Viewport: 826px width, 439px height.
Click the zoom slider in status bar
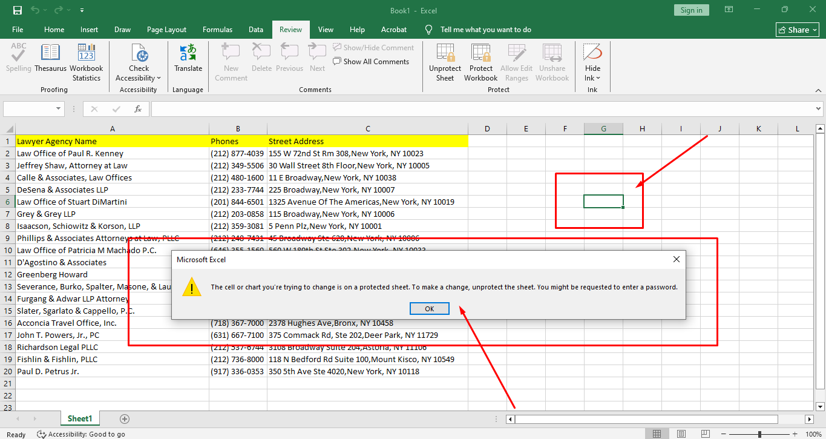click(x=759, y=434)
